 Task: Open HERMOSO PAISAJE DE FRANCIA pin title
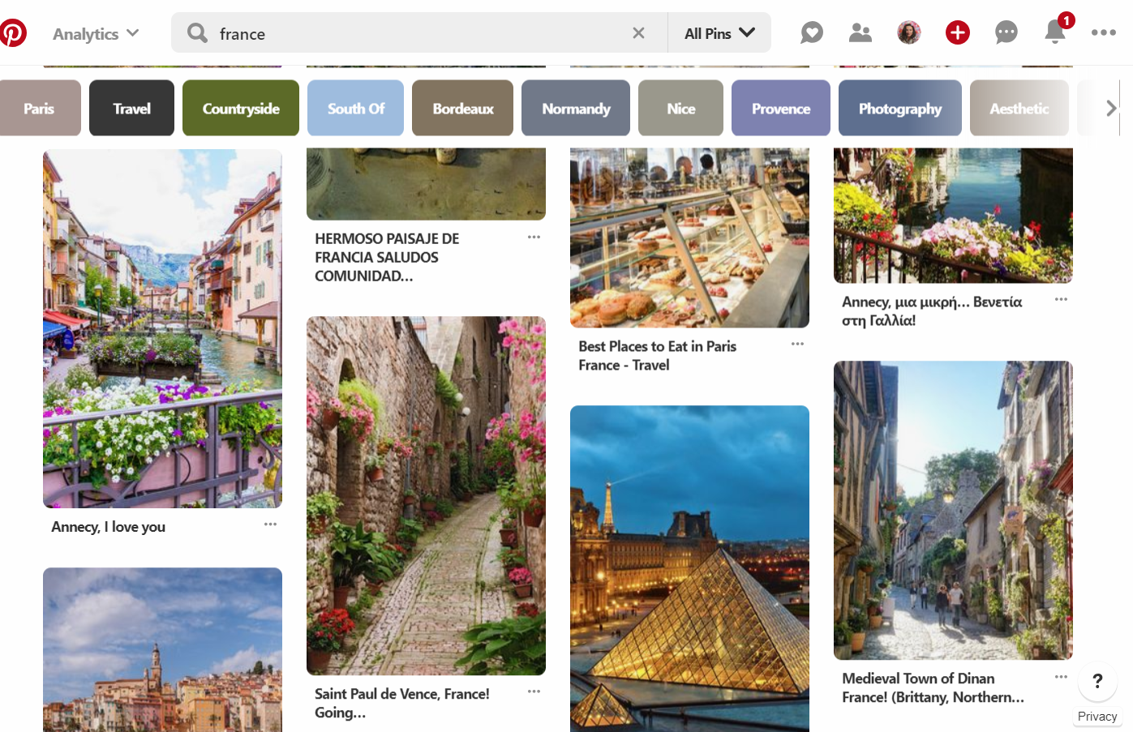[x=387, y=257]
